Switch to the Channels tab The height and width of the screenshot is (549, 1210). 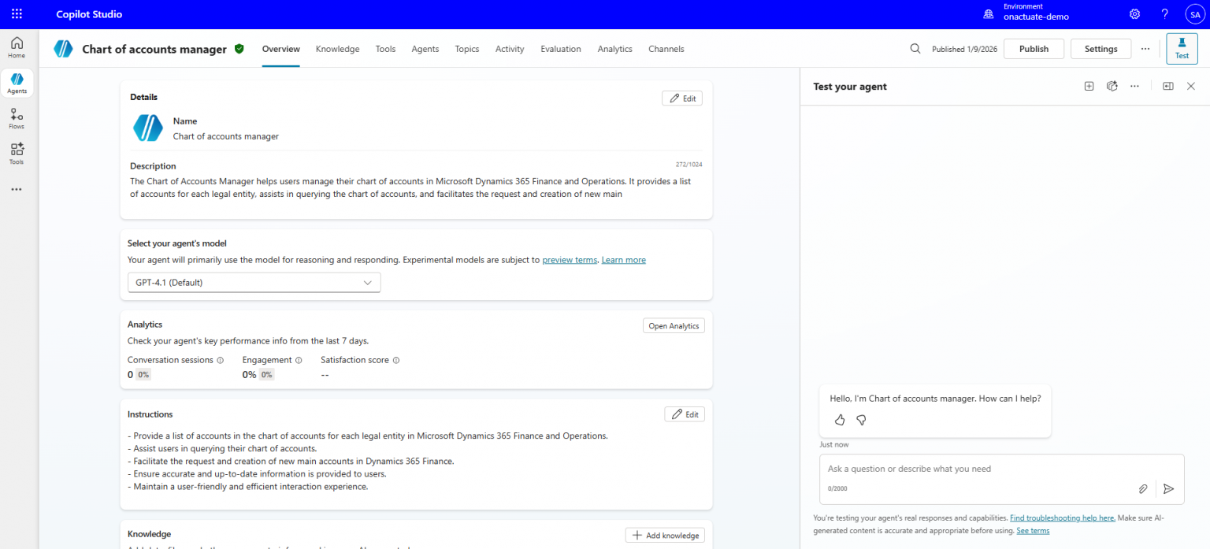tap(666, 49)
